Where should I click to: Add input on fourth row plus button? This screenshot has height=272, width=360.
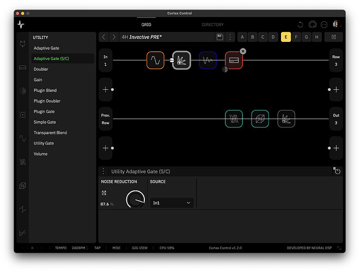105,148
